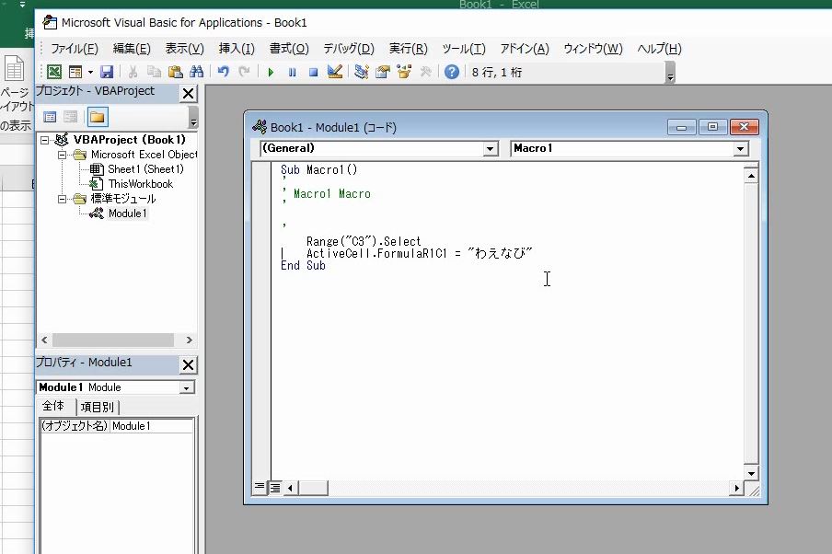Open the 表示(V) menu

[184, 49]
